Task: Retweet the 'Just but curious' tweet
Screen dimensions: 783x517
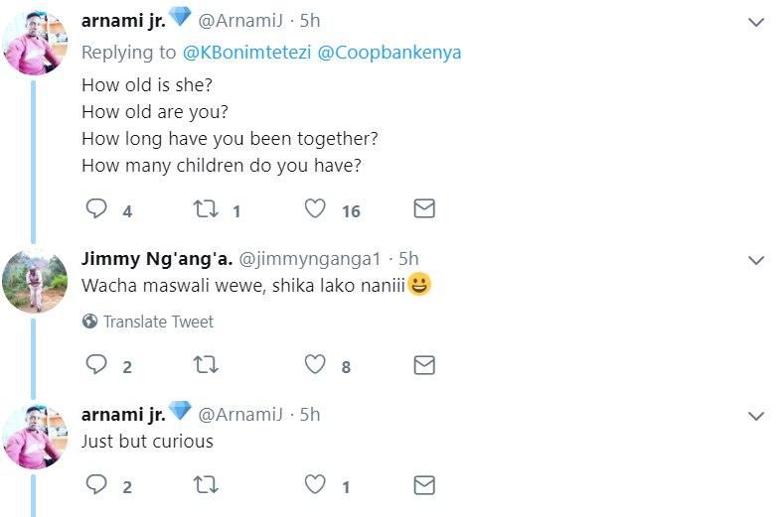Action: [x=205, y=485]
